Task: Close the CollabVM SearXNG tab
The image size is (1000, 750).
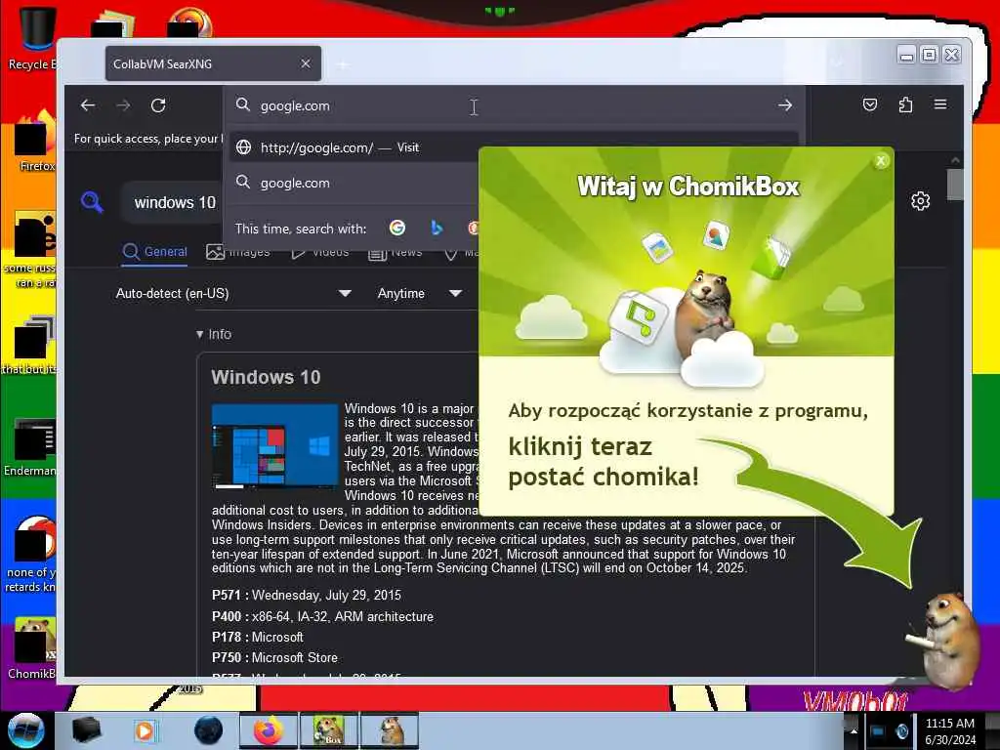Action: click(x=306, y=63)
